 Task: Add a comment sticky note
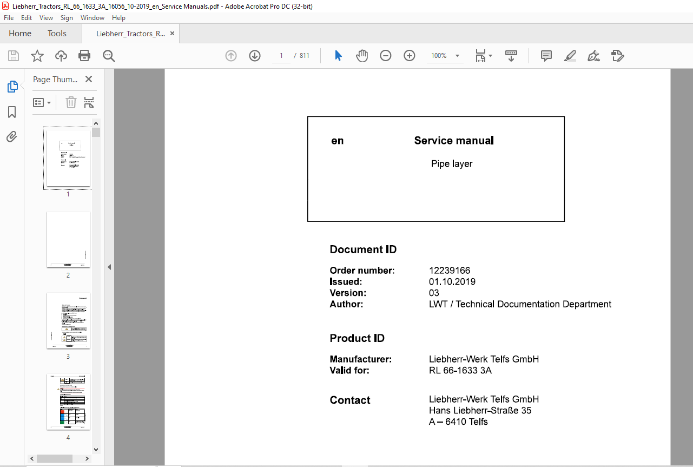[x=546, y=56]
